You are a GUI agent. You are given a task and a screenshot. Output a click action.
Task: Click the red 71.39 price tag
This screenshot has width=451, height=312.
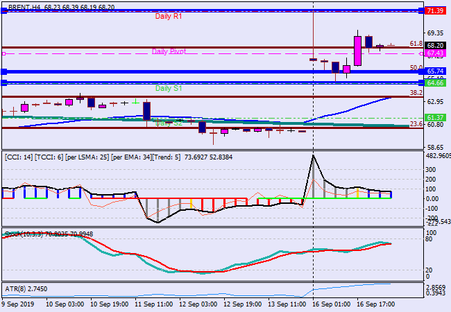coord(435,11)
